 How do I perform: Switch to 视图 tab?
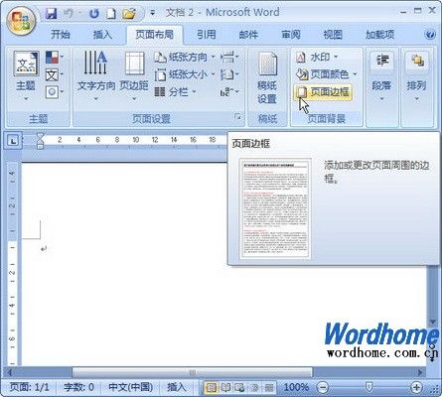333,34
